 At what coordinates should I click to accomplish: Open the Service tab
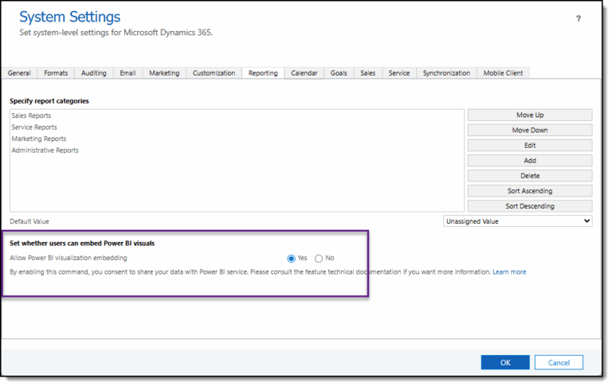(x=399, y=73)
